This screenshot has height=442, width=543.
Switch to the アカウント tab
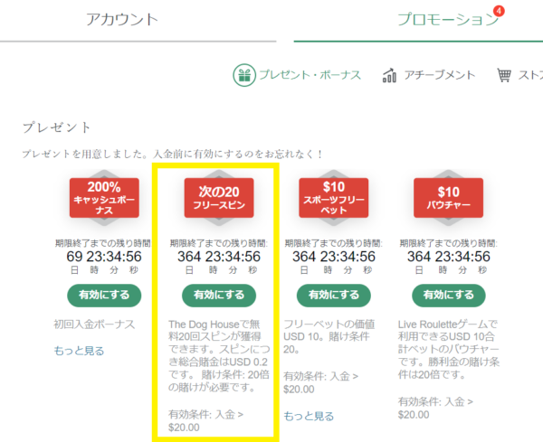coord(122,19)
